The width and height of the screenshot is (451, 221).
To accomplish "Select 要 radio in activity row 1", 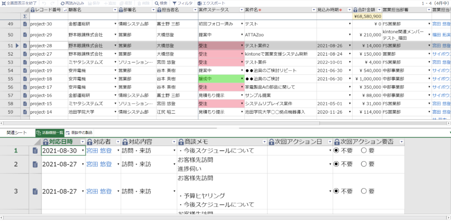I will [364, 150].
